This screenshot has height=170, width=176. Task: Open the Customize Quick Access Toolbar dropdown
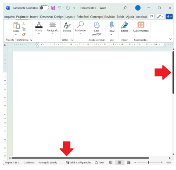point(74,8)
